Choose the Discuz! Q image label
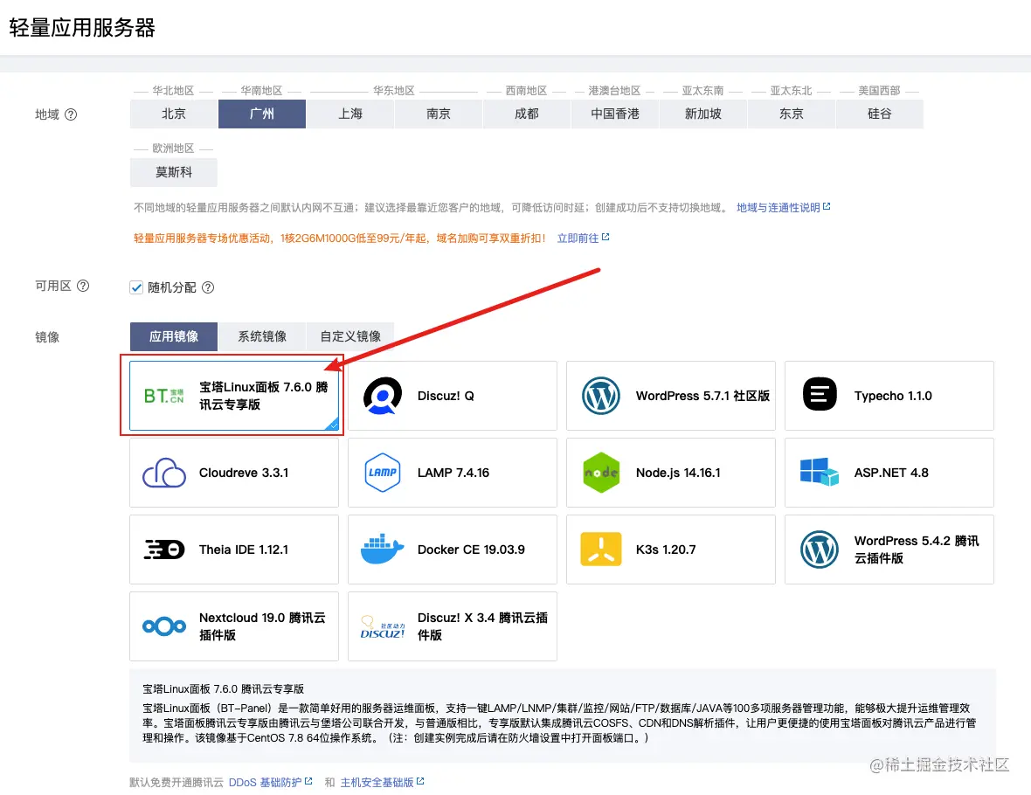The width and height of the screenshot is (1031, 795). [x=446, y=396]
